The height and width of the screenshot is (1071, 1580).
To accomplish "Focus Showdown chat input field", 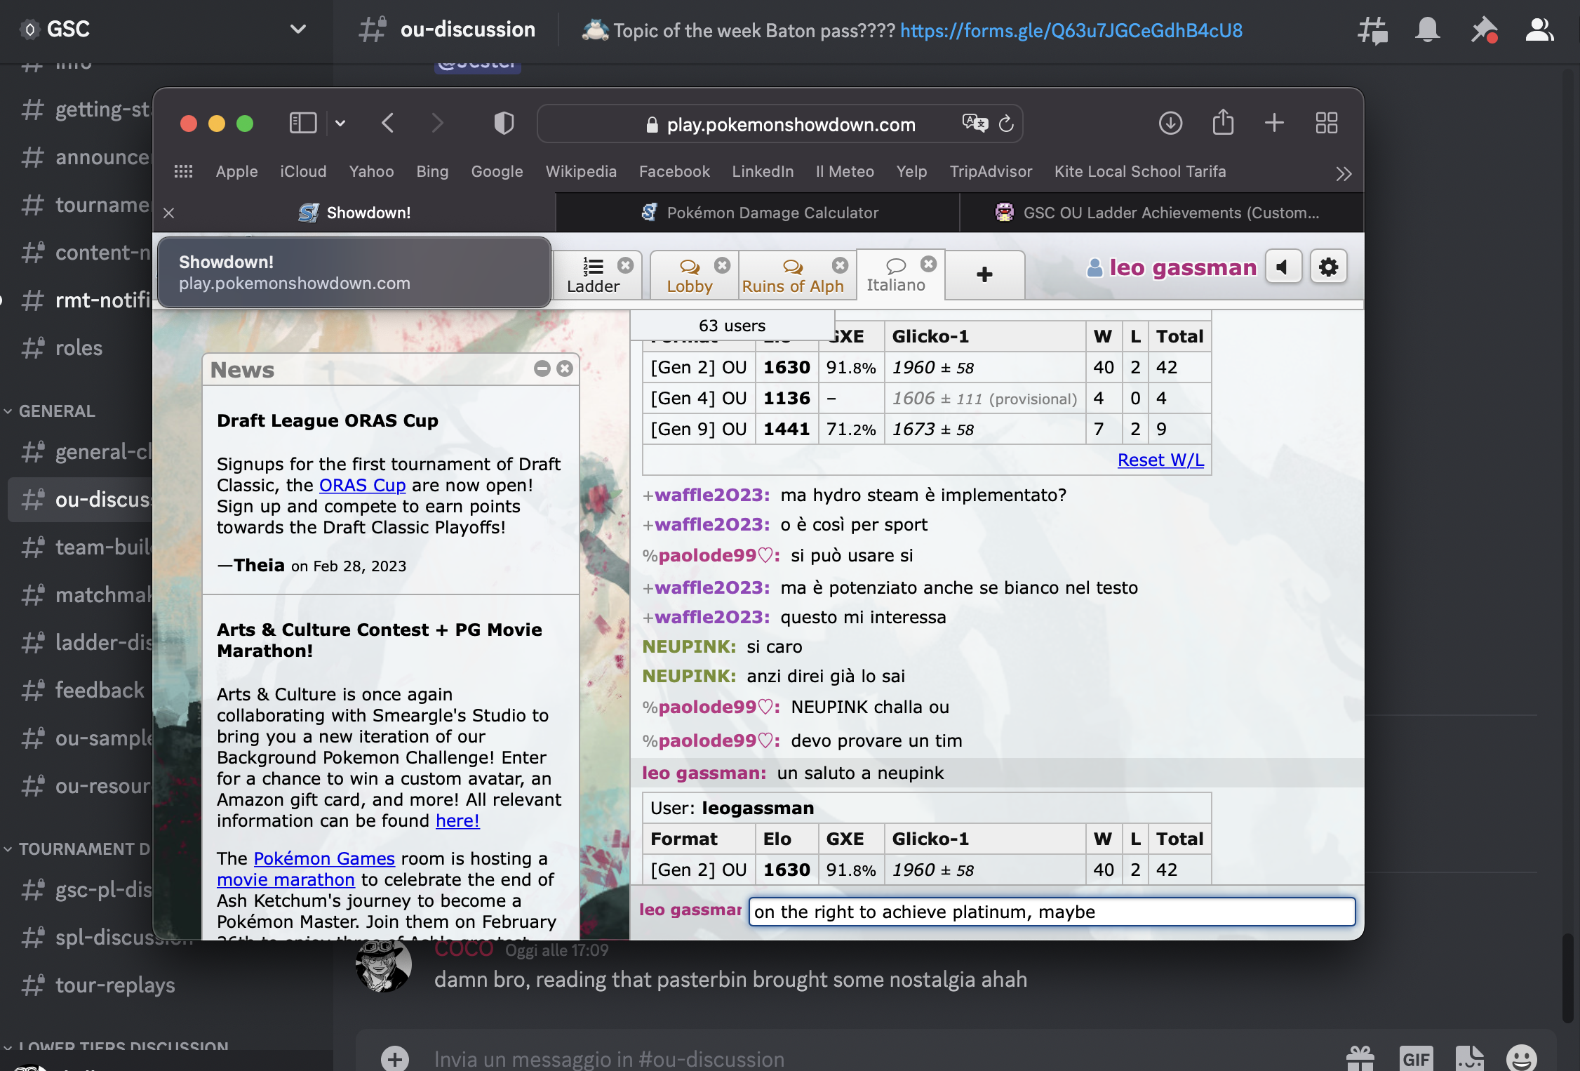I will (x=1051, y=912).
